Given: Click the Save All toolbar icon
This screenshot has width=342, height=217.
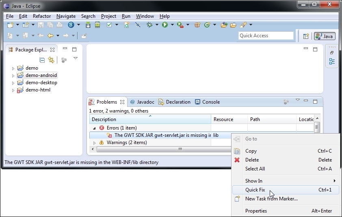Looking at the screenshot, I should tap(50, 25).
